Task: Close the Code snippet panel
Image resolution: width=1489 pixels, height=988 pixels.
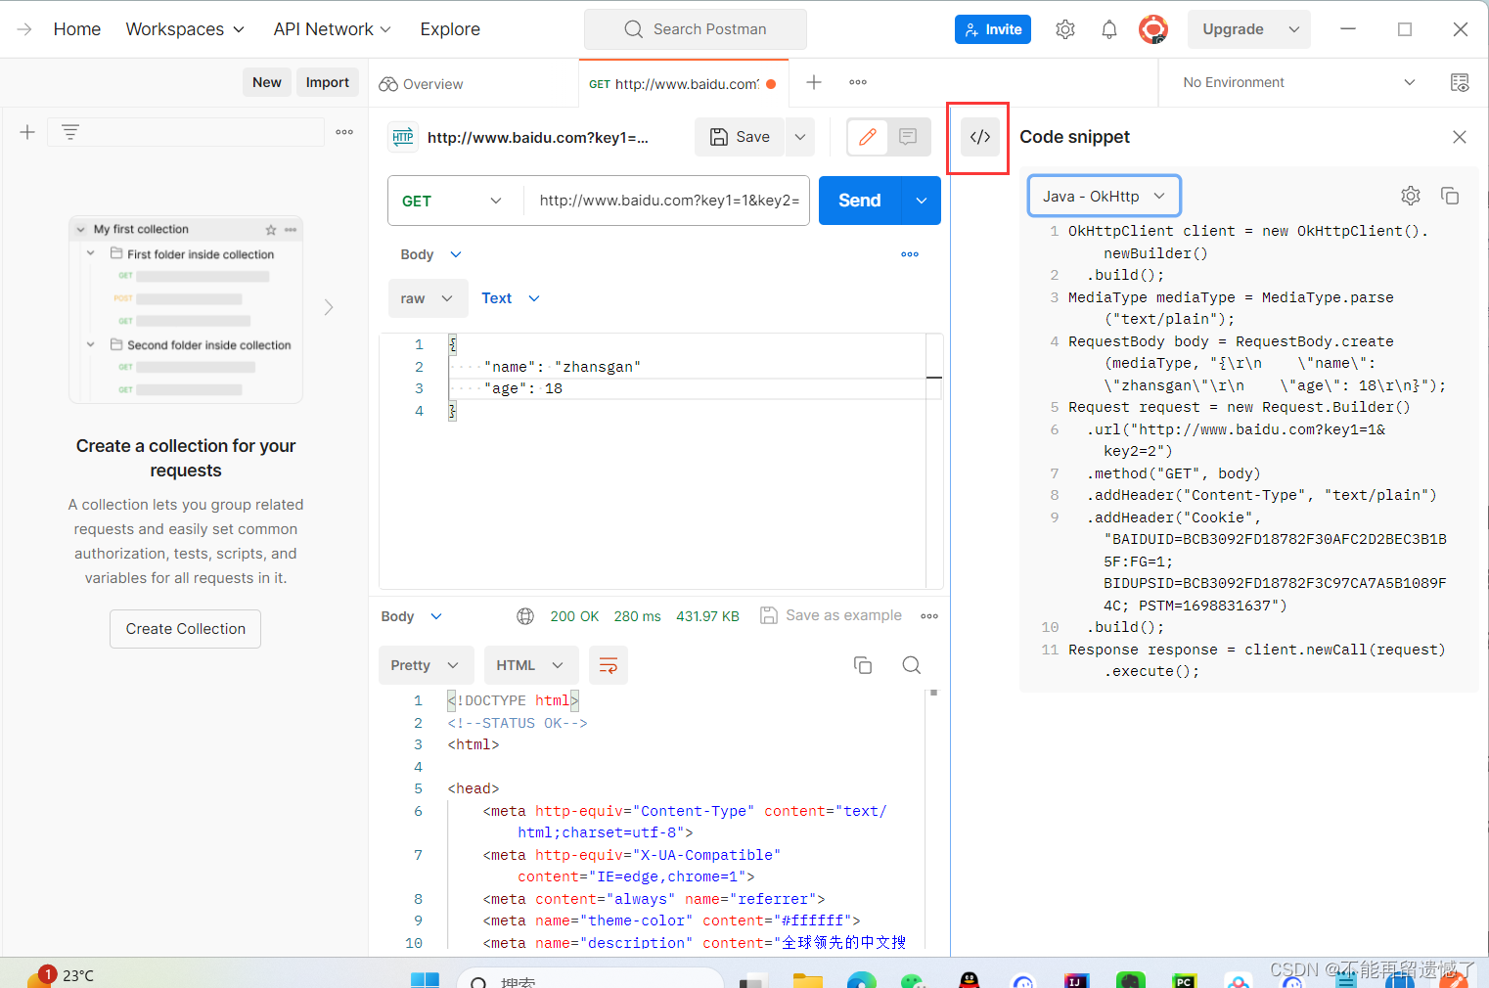Action: (x=1460, y=137)
